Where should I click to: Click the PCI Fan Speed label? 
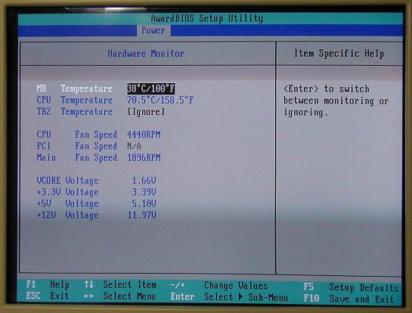[76, 146]
